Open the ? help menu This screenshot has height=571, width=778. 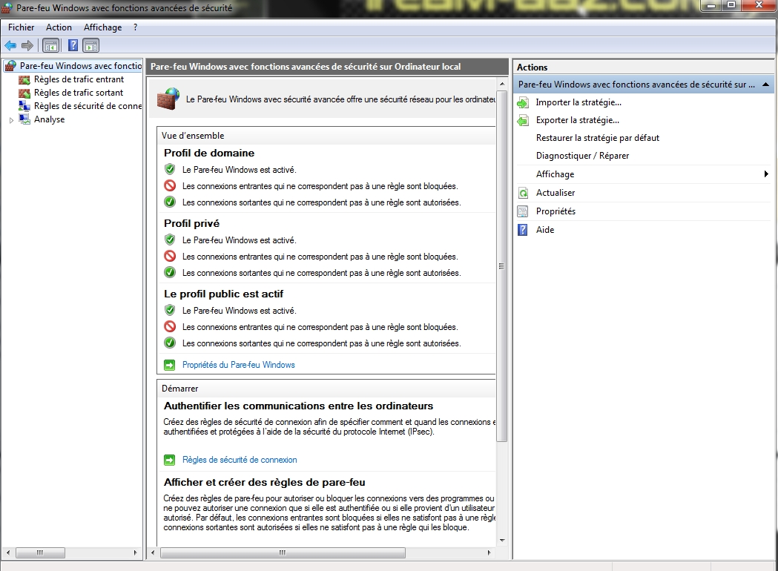point(136,27)
